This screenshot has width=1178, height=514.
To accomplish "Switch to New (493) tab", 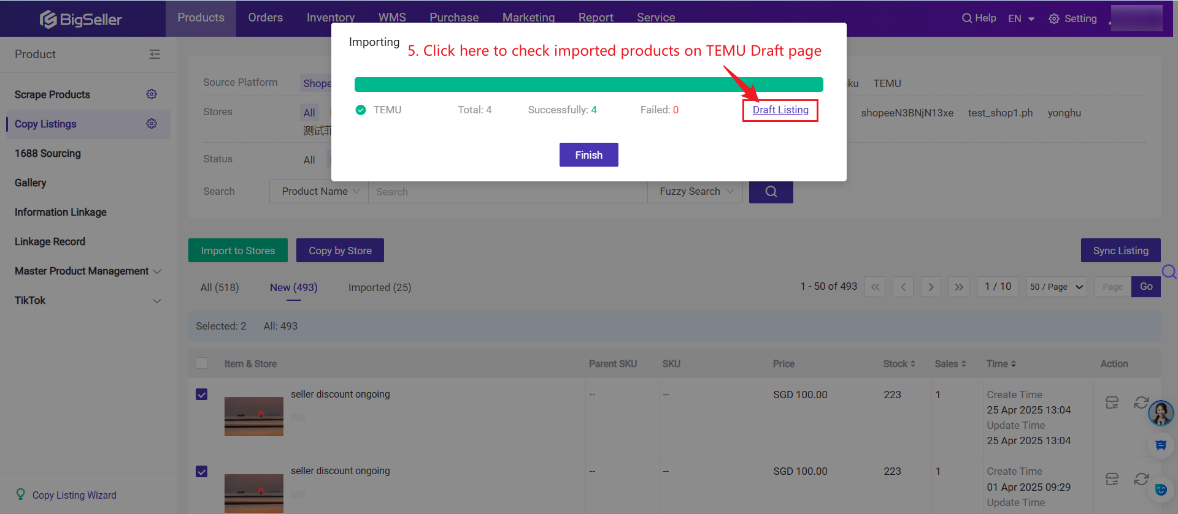I will click(x=294, y=287).
